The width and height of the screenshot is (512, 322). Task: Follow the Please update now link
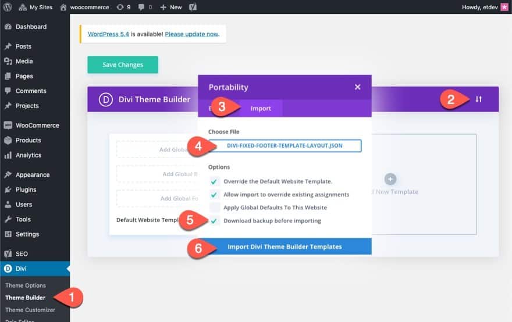[x=191, y=34]
